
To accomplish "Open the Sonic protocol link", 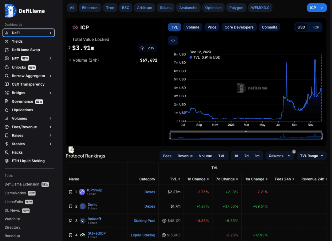I will pyautogui.click(x=93, y=205).
